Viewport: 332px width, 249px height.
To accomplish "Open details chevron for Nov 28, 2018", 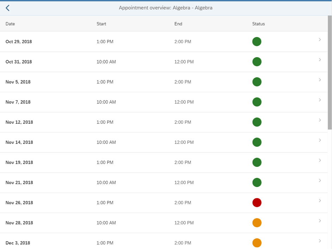I will coord(320,221).
